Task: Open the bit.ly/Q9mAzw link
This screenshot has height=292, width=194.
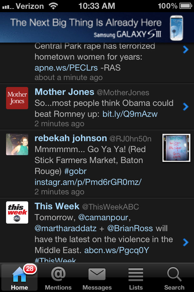Action: pyautogui.click(x=130, y=114)
